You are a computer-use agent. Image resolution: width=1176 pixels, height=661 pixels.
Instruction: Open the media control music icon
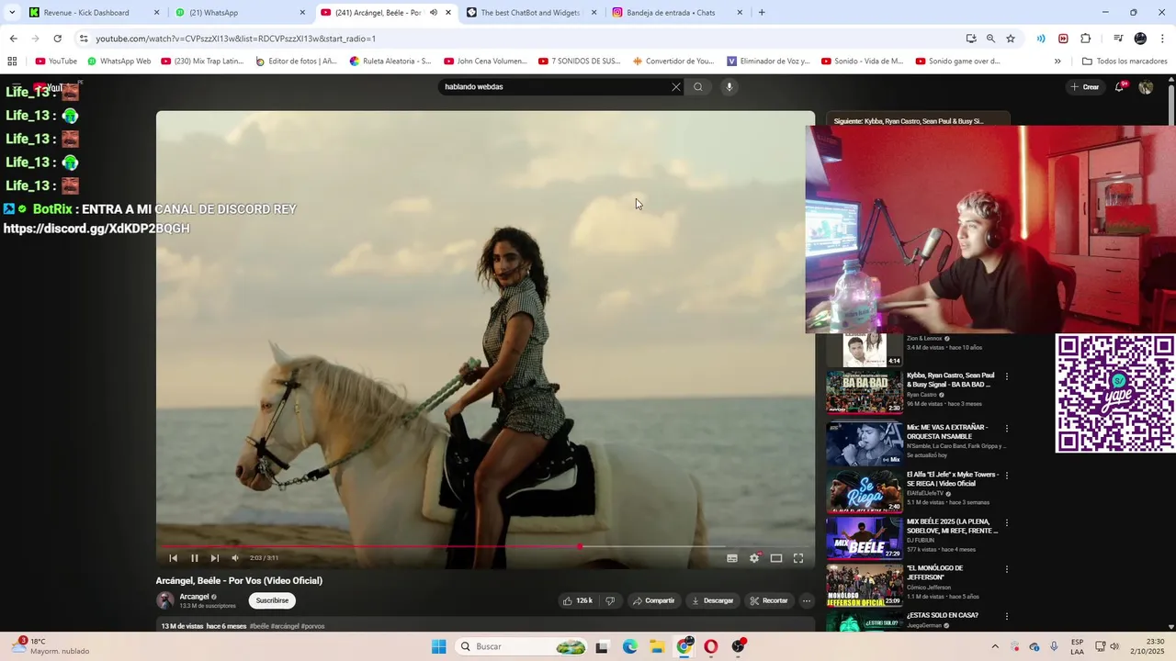click(x=1118, y=39)
